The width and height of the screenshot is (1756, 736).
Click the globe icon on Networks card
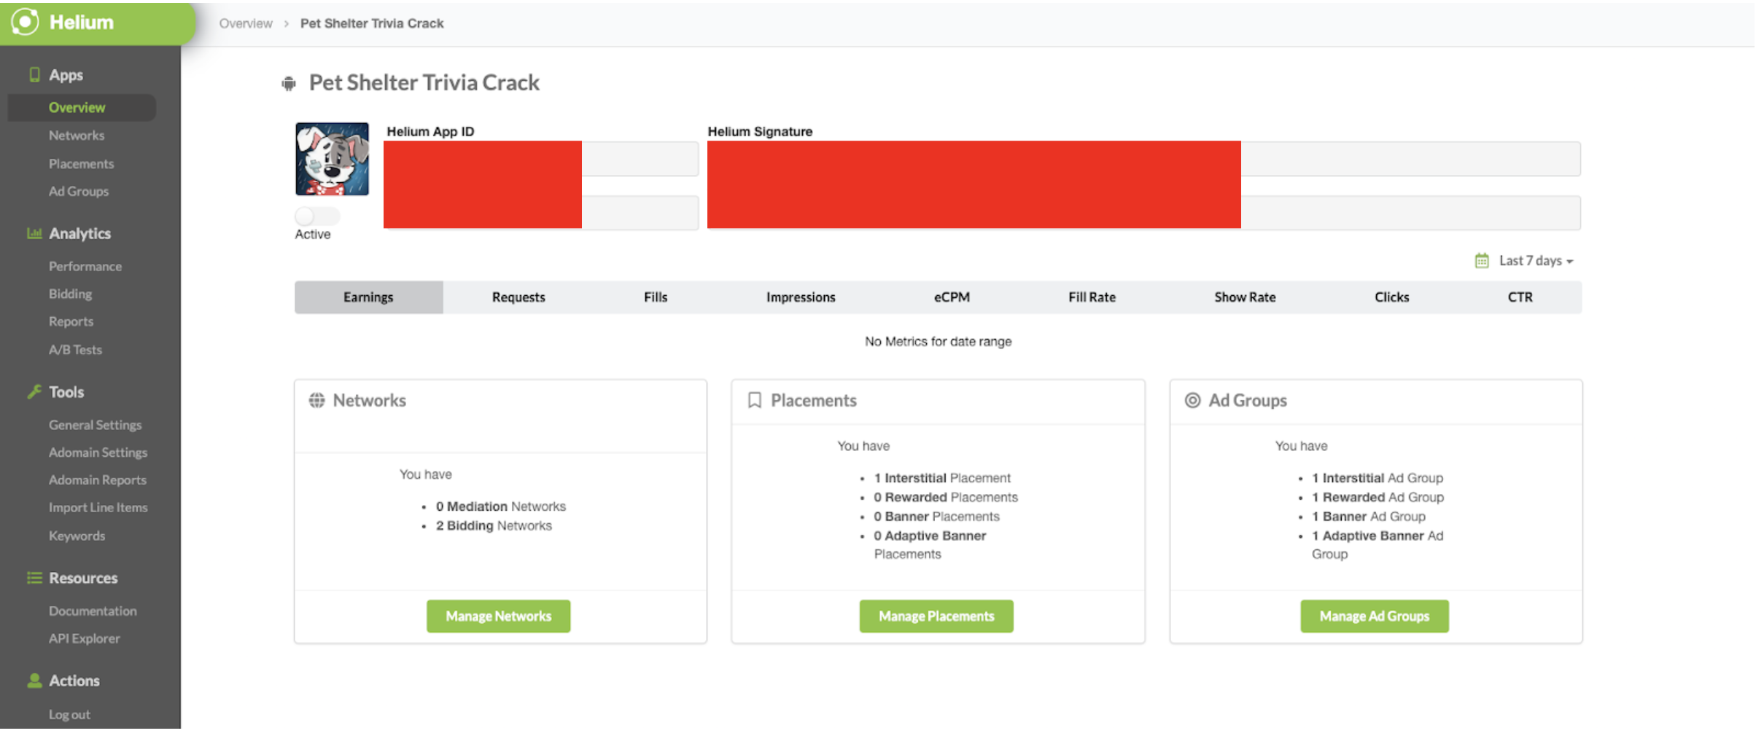click(x=316, y=400)
